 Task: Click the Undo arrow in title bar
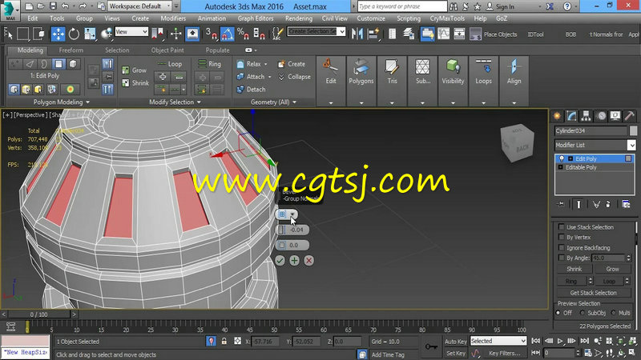click(x=65, y=6)
